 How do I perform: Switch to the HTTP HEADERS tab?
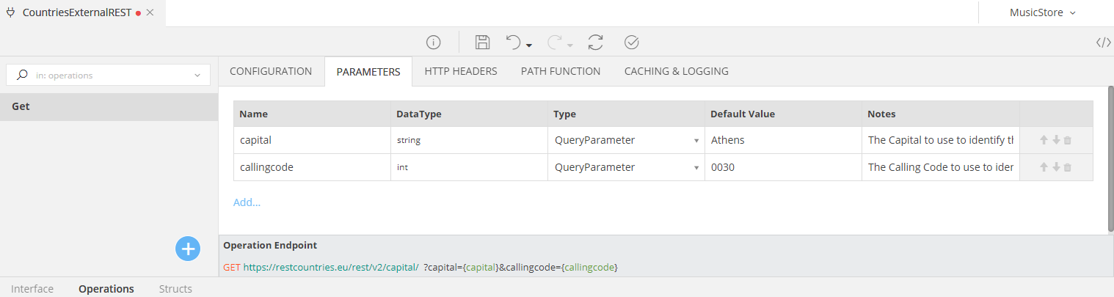(x=460, y=71)
